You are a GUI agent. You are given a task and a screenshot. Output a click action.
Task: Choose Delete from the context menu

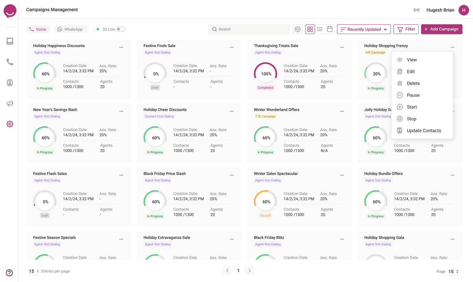pyautogui.click(x=422, y=83)
